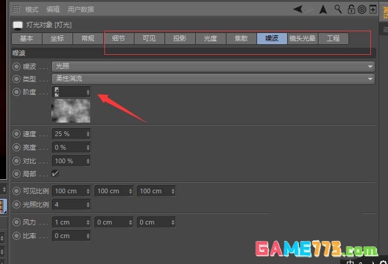The height and width of the screenshot is (264, 388).
Task: Click the animation dot beside 对比
Action: pos(16,161)
